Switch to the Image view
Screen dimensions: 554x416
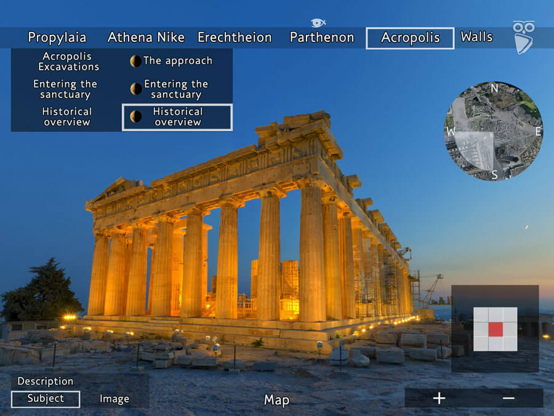point(114,399)
